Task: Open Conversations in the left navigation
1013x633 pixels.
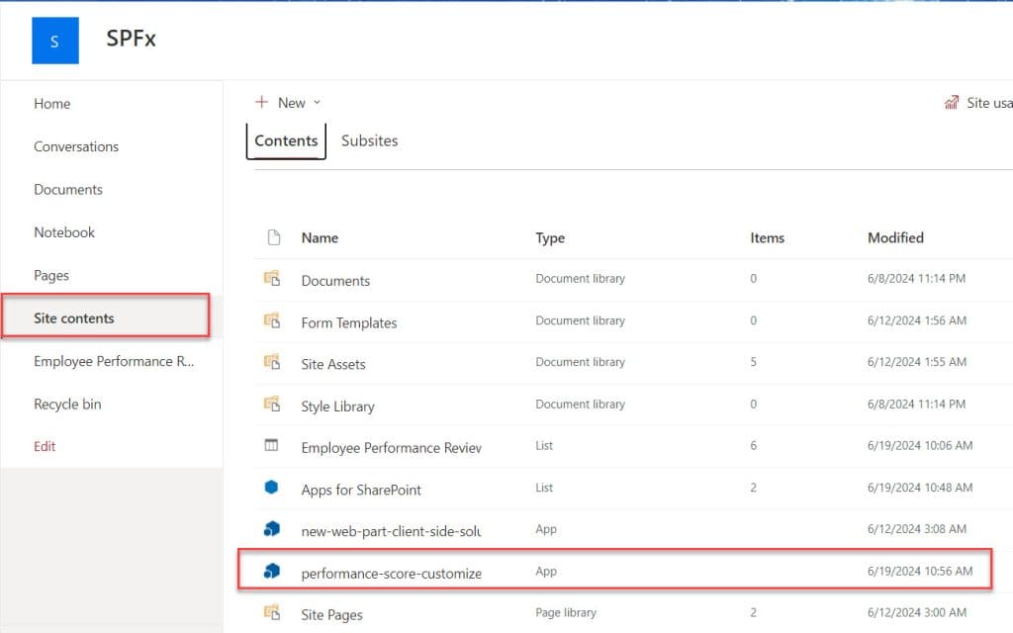Action: [76, 146]
